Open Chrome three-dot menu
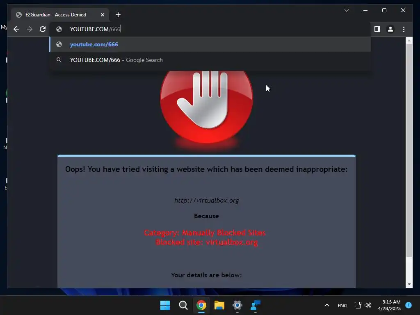Screen dimensions: 420x315 pos(404,29)
